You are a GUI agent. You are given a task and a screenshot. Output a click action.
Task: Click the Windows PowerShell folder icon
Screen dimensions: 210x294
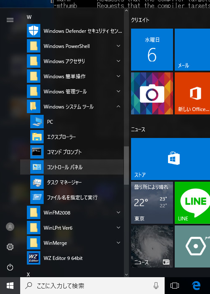coord(34,46)
